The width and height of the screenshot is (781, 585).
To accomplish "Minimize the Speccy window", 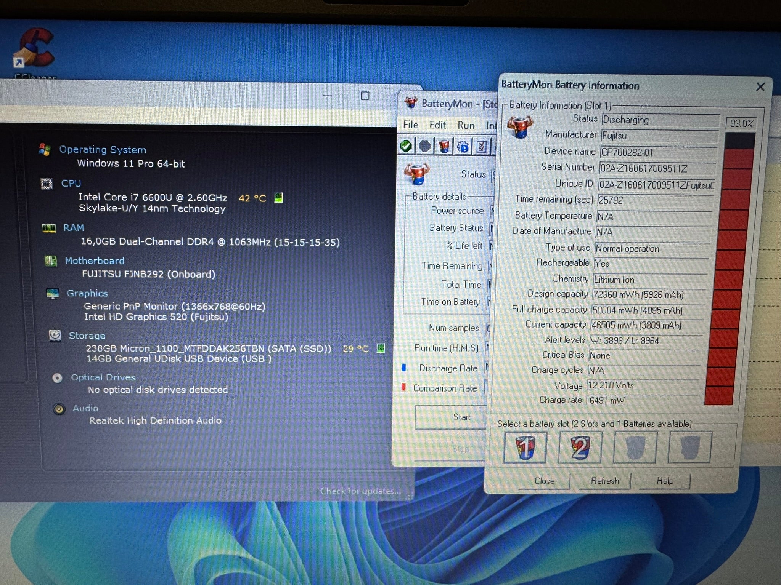I will point(328,96).
